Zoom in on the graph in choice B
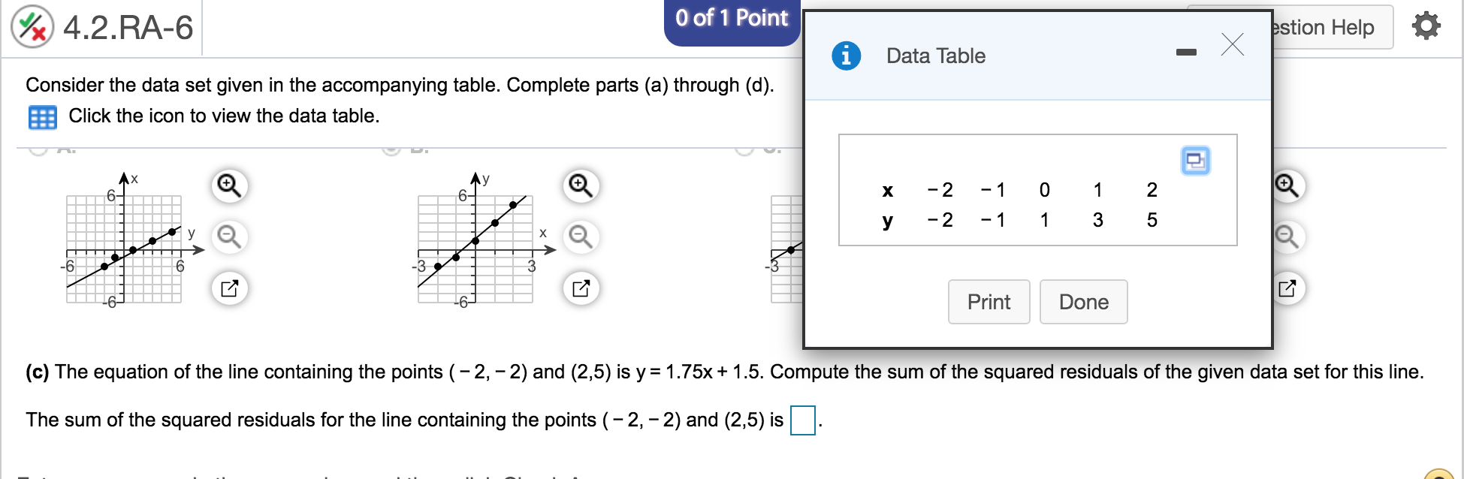 579,184
